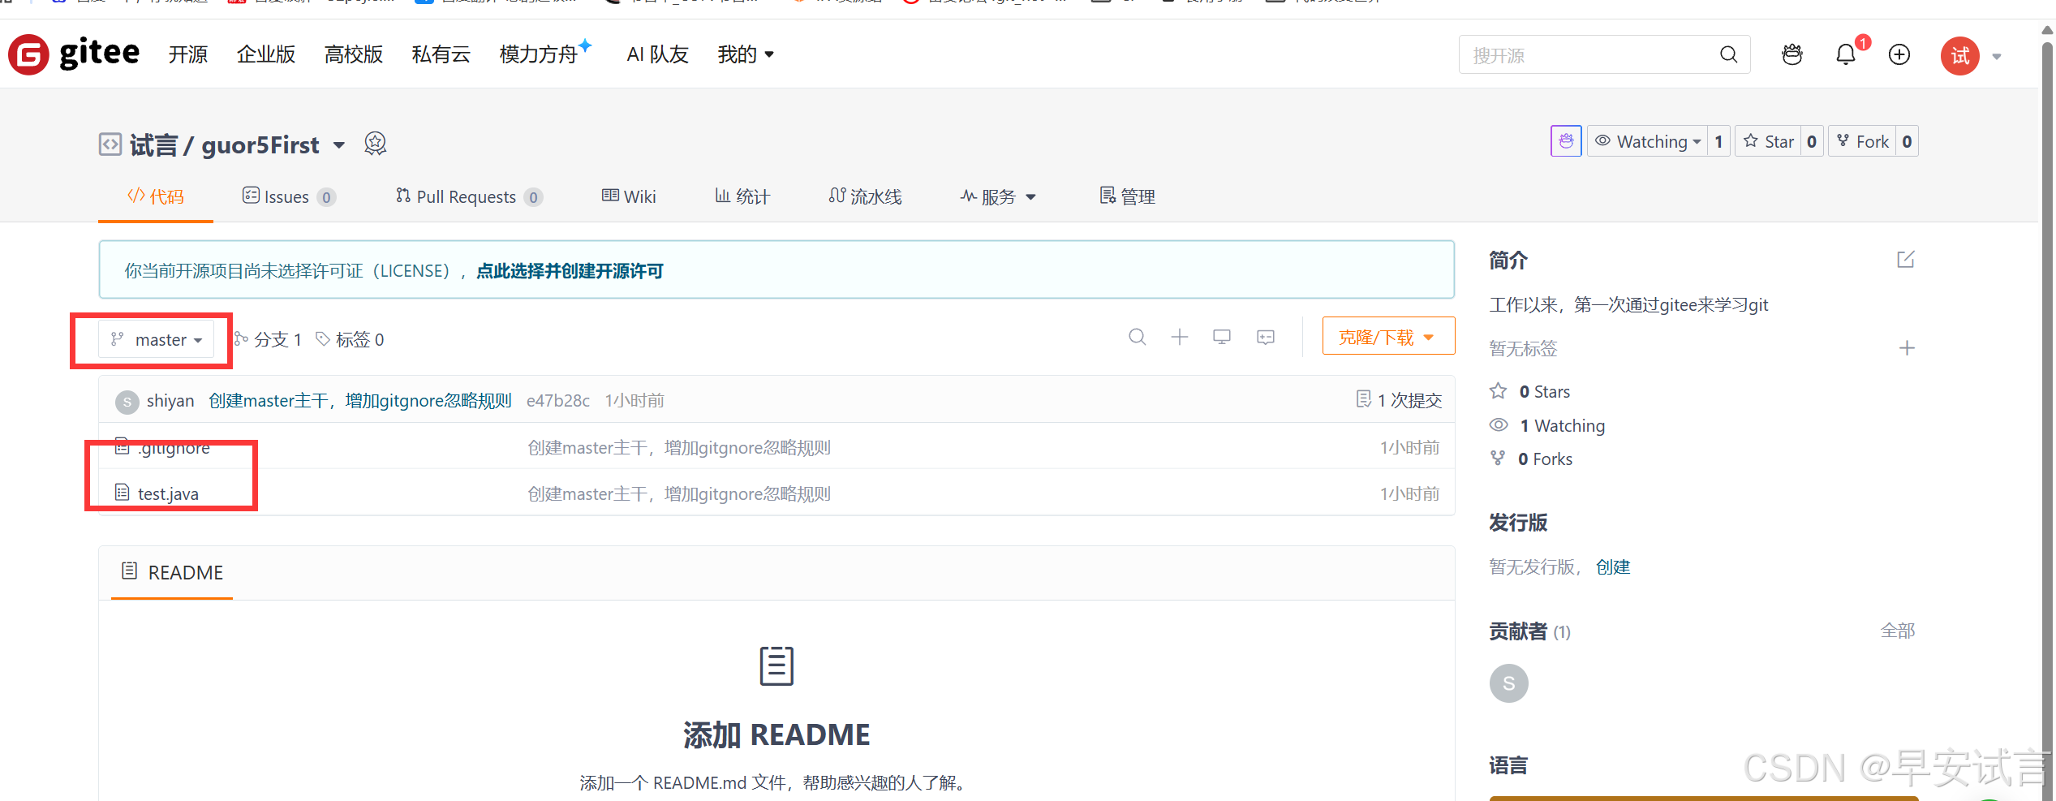Star the repository

point(1769,141)
